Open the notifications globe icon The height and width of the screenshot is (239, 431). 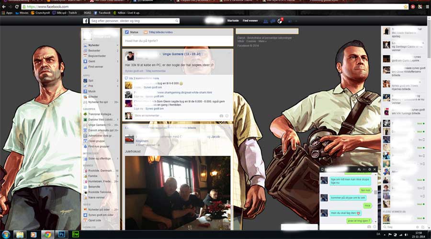click(x=280, y=21)
